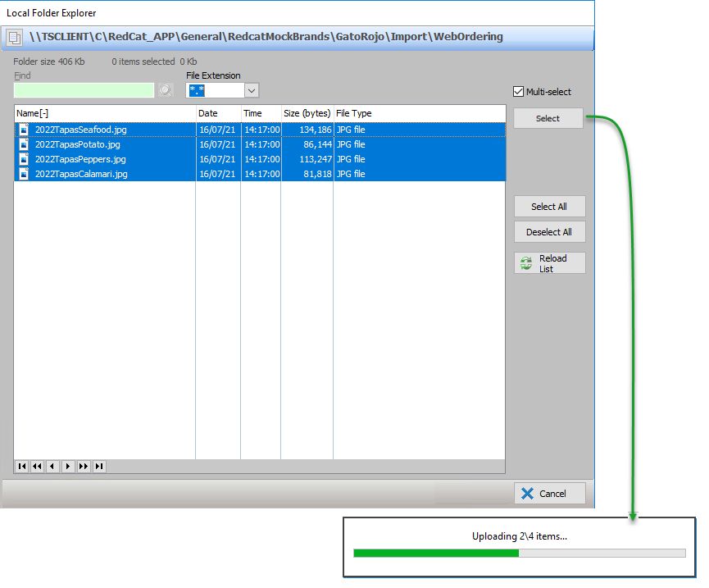
Task: Step to previous record arrow
Action: coord(52,467)
